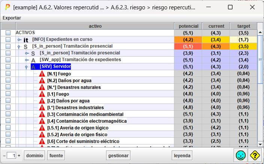Click the A icon of the [SW_app] row
This screenshot has width=264, height=164.
tap(33, 60)
